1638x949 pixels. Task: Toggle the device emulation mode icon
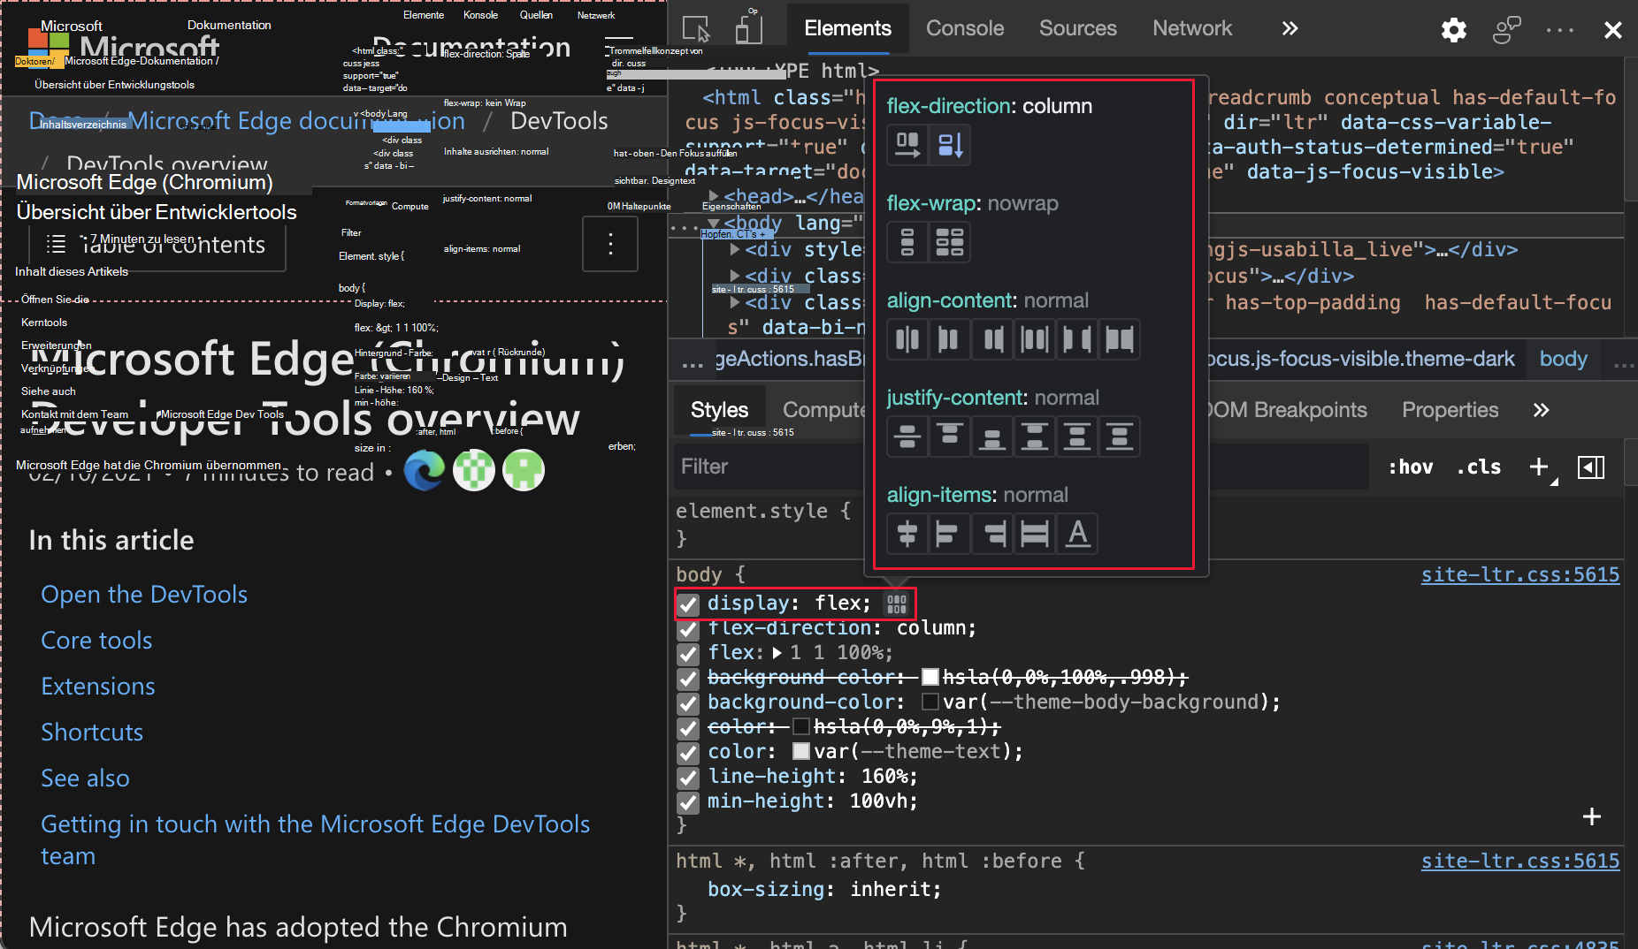tap(749, 27)
